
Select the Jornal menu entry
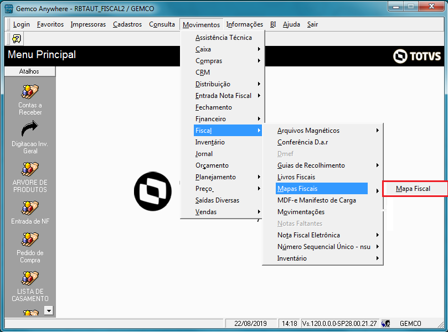(x=228, y=154)
